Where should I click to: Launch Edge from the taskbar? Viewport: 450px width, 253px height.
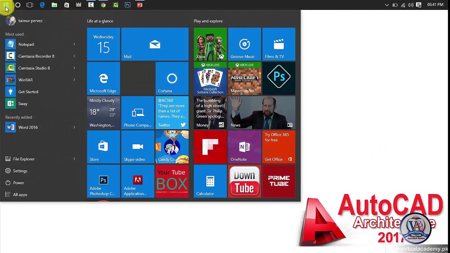(42, 5)
